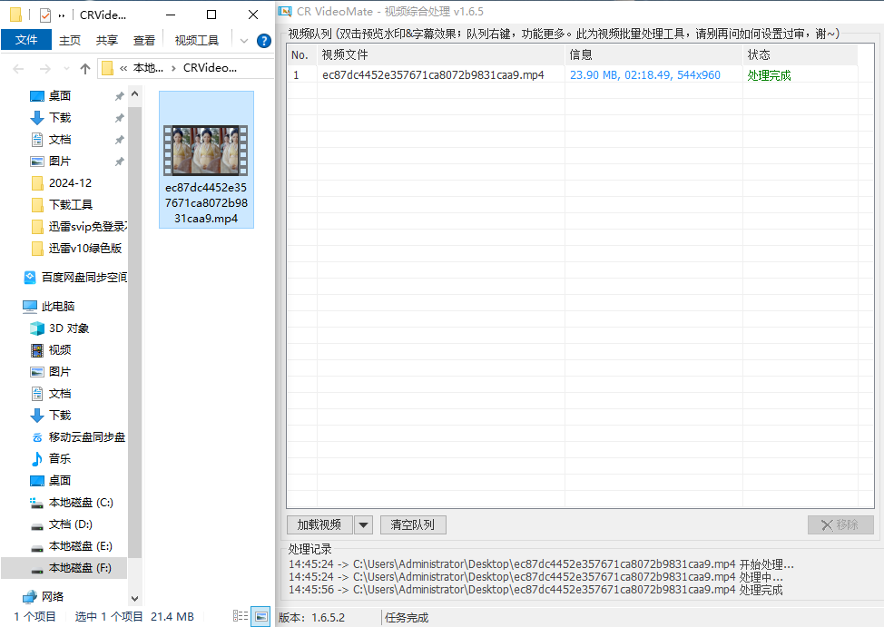Image resolution: width=884 pixels, height=627 pixels.
Task: Open the 迅雷v10绿色版 folder
Action: coord(84,248)
